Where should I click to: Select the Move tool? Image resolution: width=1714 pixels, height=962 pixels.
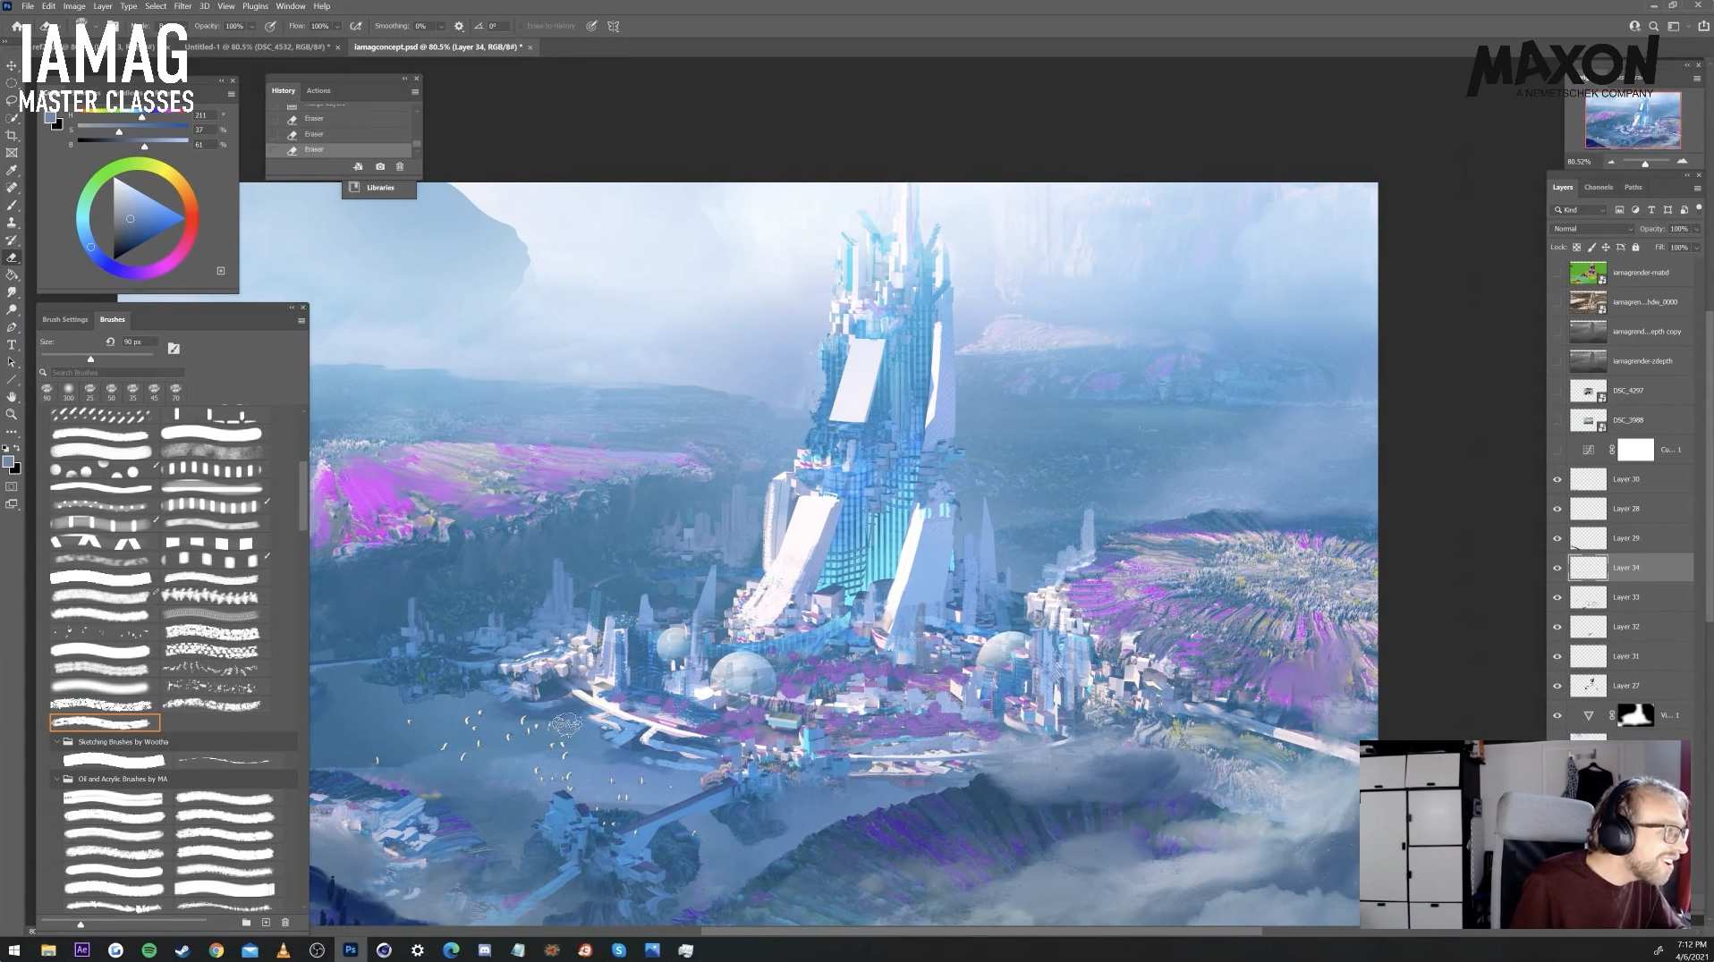pos(12,67)
